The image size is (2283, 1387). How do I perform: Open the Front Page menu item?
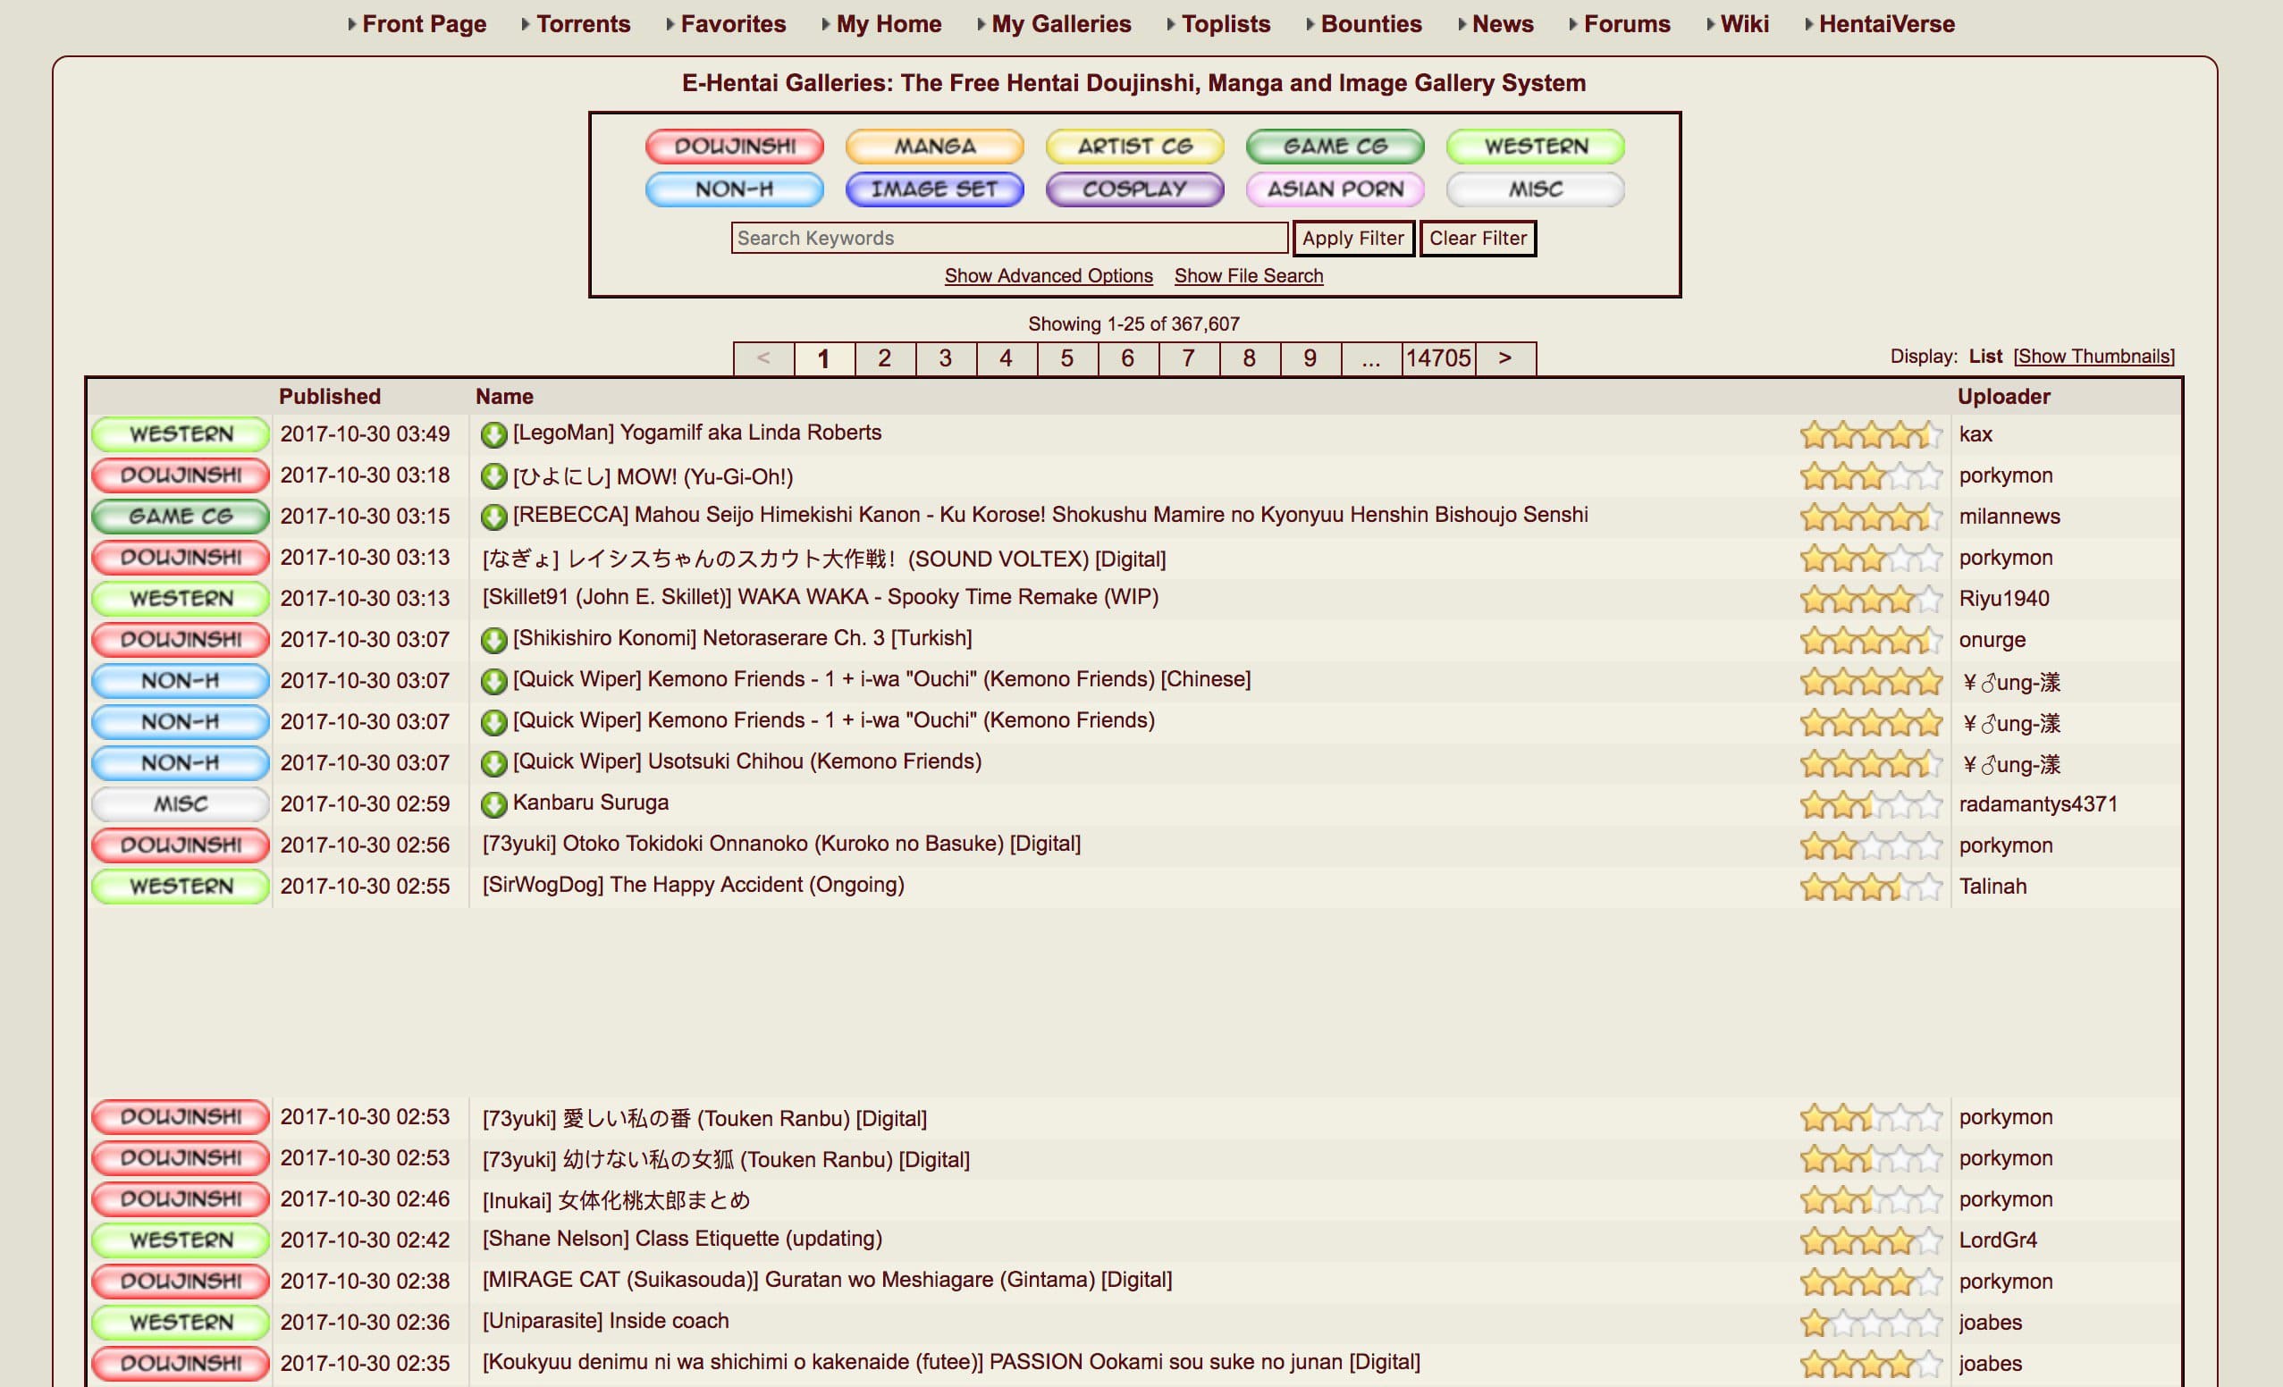click(x=425, y=24)
